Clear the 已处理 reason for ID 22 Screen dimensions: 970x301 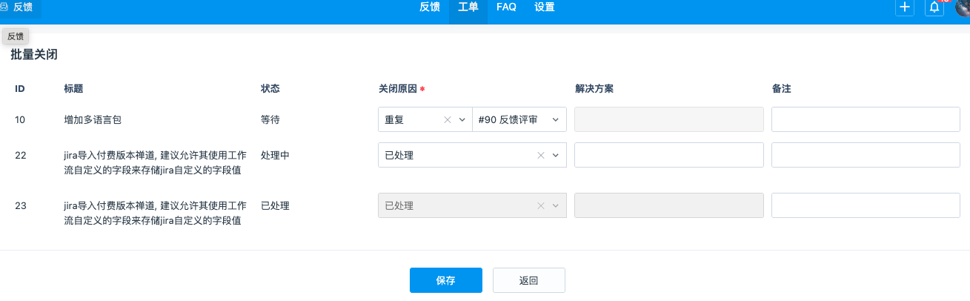541,155
